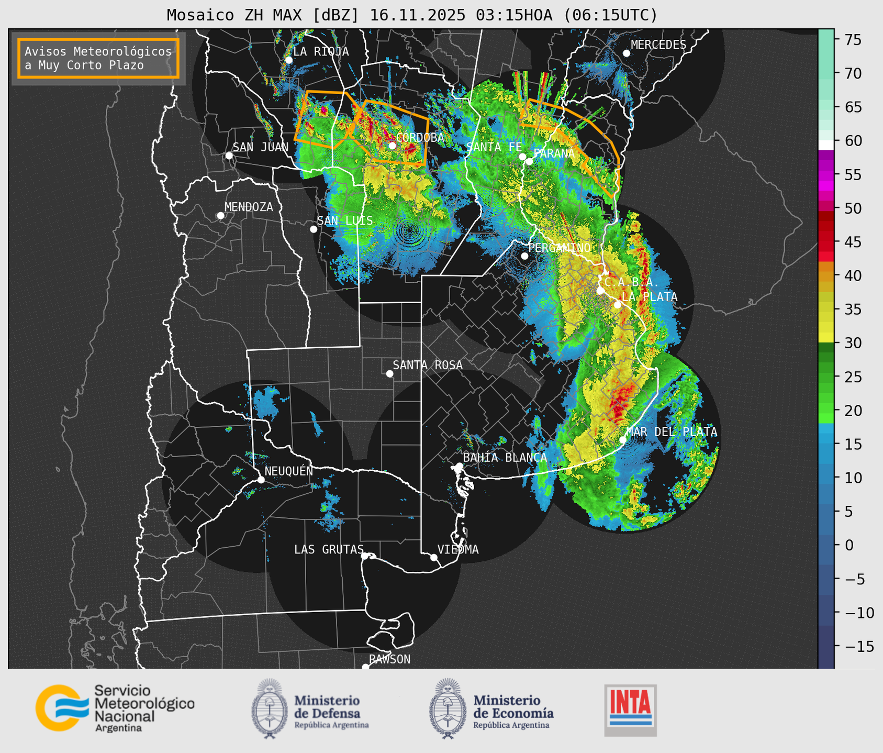Click the CORDOBA label text
Viewport: 883px width, 753px height.
[x=420, y=138]
